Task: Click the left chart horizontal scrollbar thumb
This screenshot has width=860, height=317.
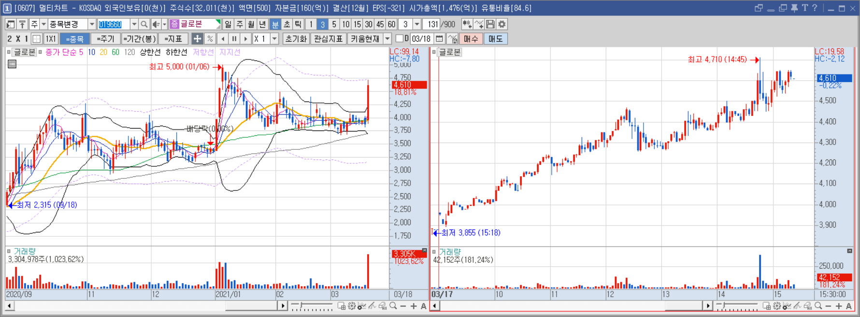Action: [251, 306]
